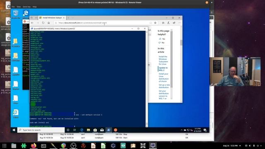
Task: Click 'No' under Is this page helpful
Action: (x=161, y=43)
